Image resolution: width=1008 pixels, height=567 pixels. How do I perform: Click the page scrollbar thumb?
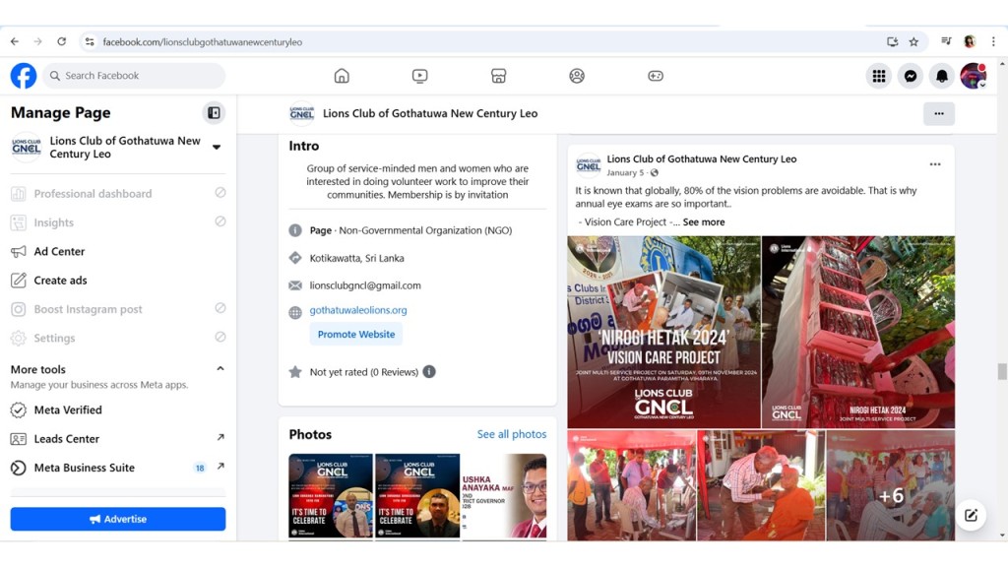point(1001,371)
